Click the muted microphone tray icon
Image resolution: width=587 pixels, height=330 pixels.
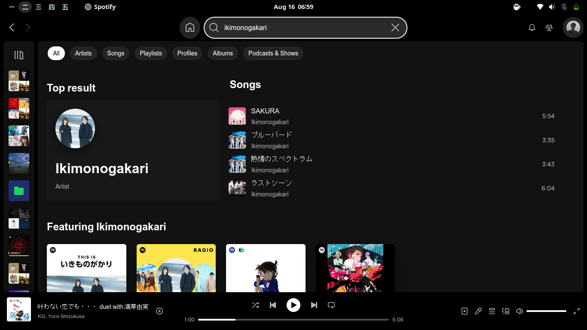[x=564, y=7]
